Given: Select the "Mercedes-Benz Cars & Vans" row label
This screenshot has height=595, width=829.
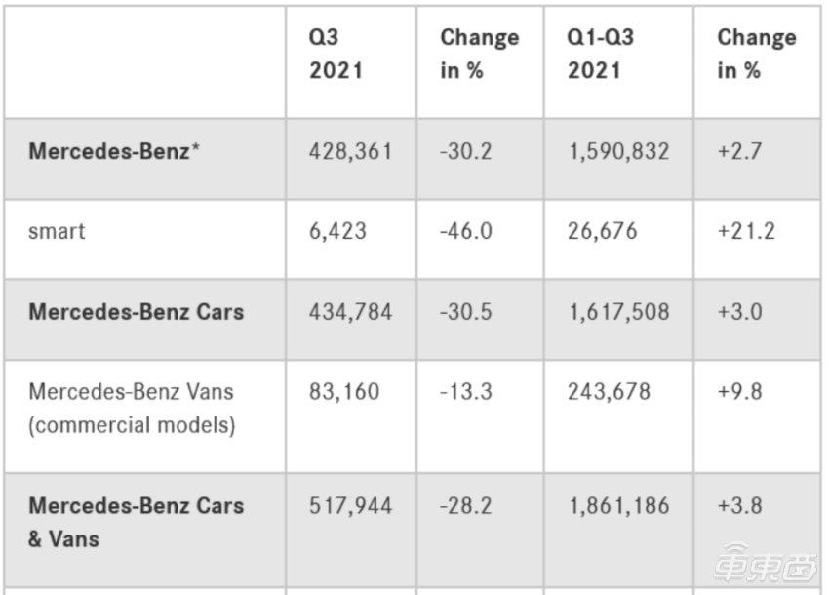Looking at the screenshot, I should [136, 522].
